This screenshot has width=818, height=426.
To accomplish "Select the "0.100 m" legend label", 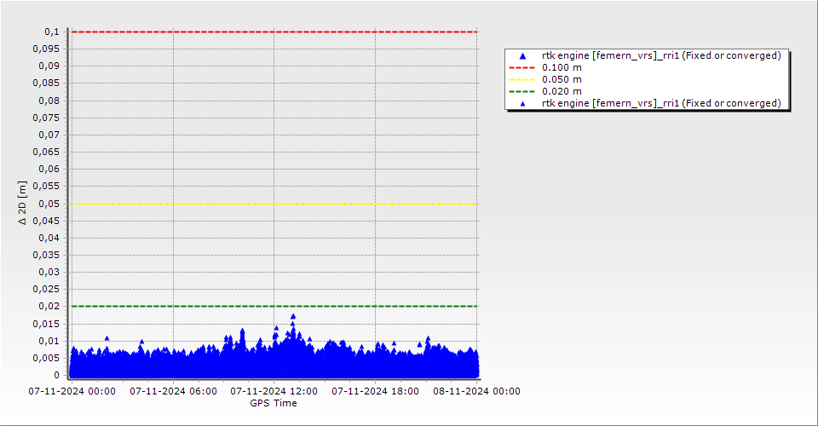I will pos(562,67).
